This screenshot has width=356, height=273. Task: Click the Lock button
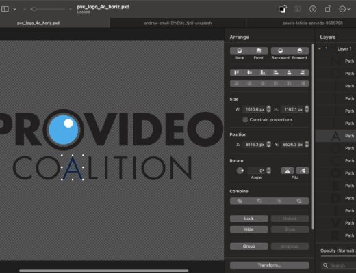pos(249,218)
